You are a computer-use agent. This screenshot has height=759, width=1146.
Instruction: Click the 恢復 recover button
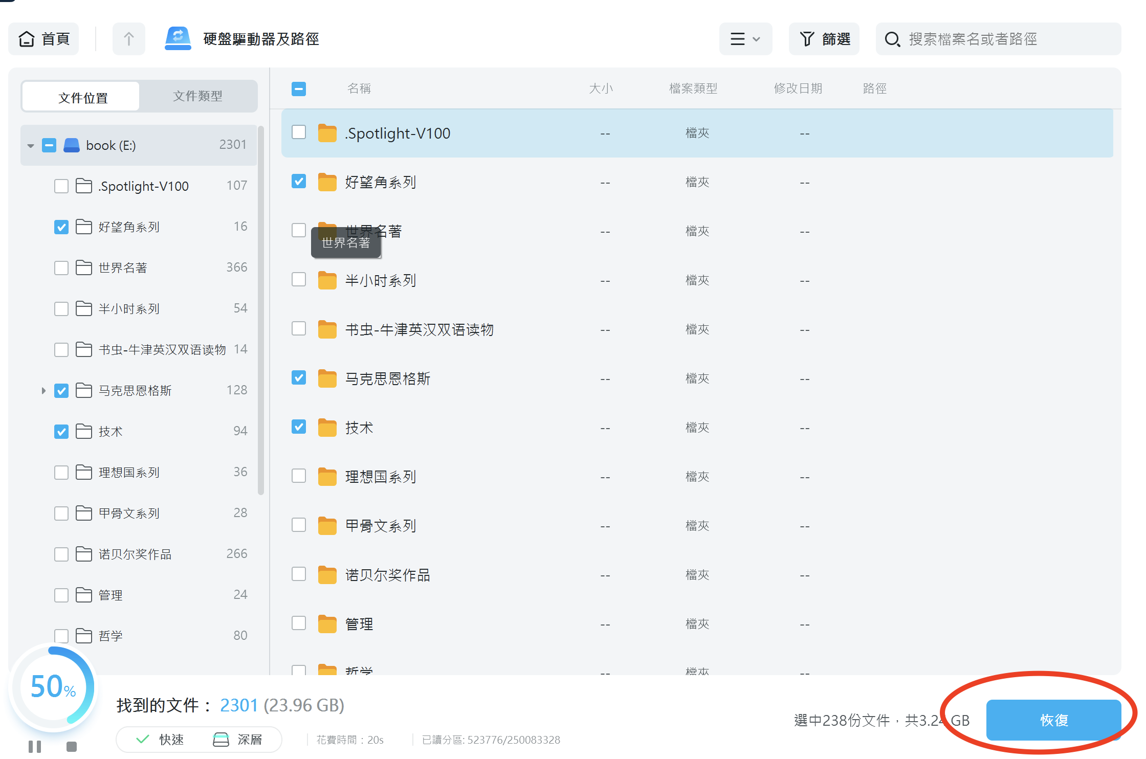click(1053, 720)
